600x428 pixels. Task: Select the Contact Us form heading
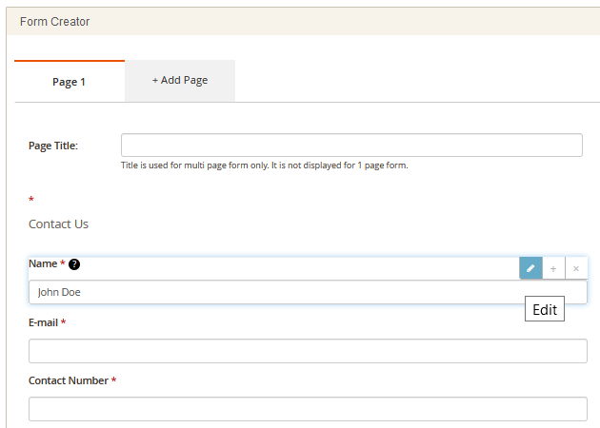tap(58, 224)
